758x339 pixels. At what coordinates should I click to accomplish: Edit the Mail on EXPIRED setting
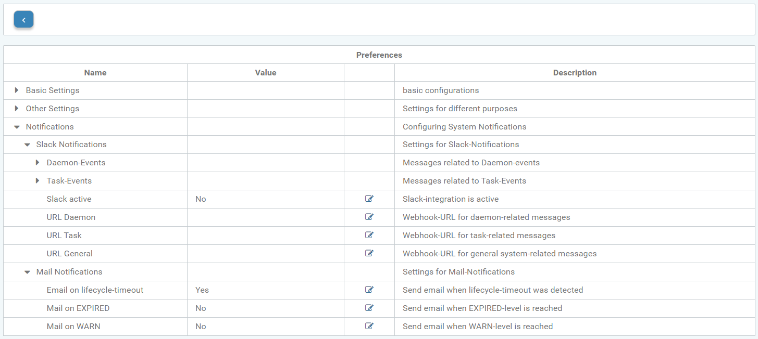(x=369, y=308)
